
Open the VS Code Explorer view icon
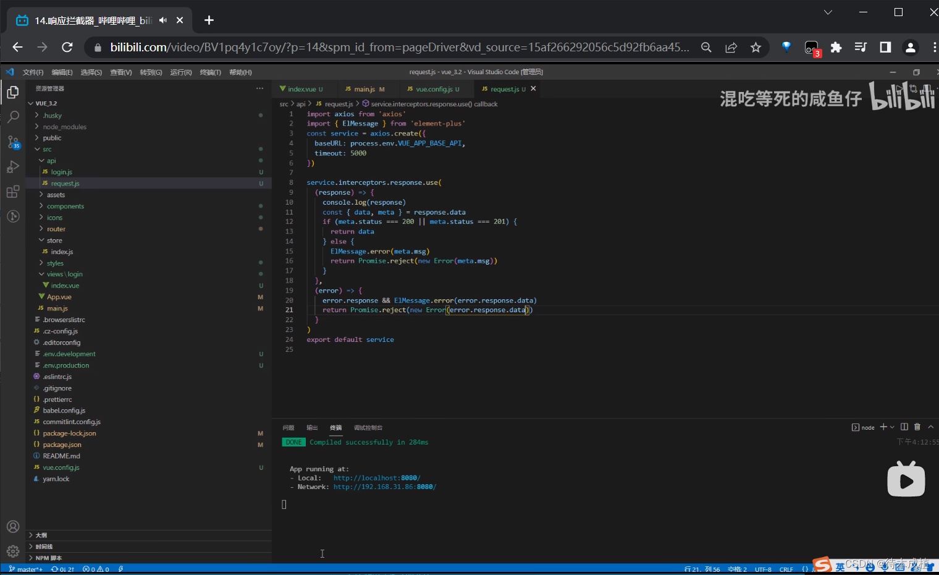pyautogui.click(x=12, y=93)
